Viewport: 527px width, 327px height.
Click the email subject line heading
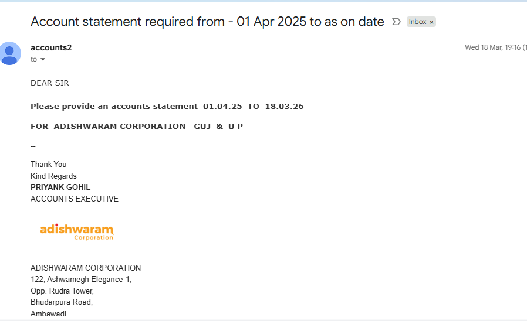coord(207,22)
